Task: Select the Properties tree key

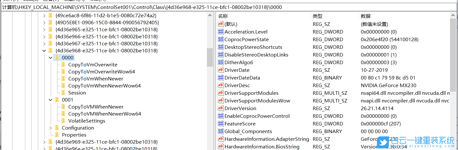Action: 74,135
